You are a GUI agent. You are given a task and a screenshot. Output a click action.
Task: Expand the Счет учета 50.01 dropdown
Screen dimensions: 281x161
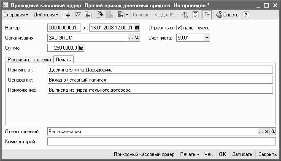tap(207, 38)
